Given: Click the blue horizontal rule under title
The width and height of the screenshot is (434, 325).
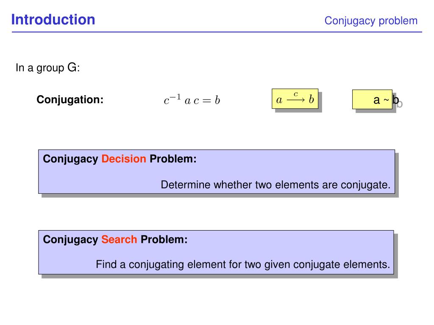Looking at the screenshot, I should coord(217,32).
